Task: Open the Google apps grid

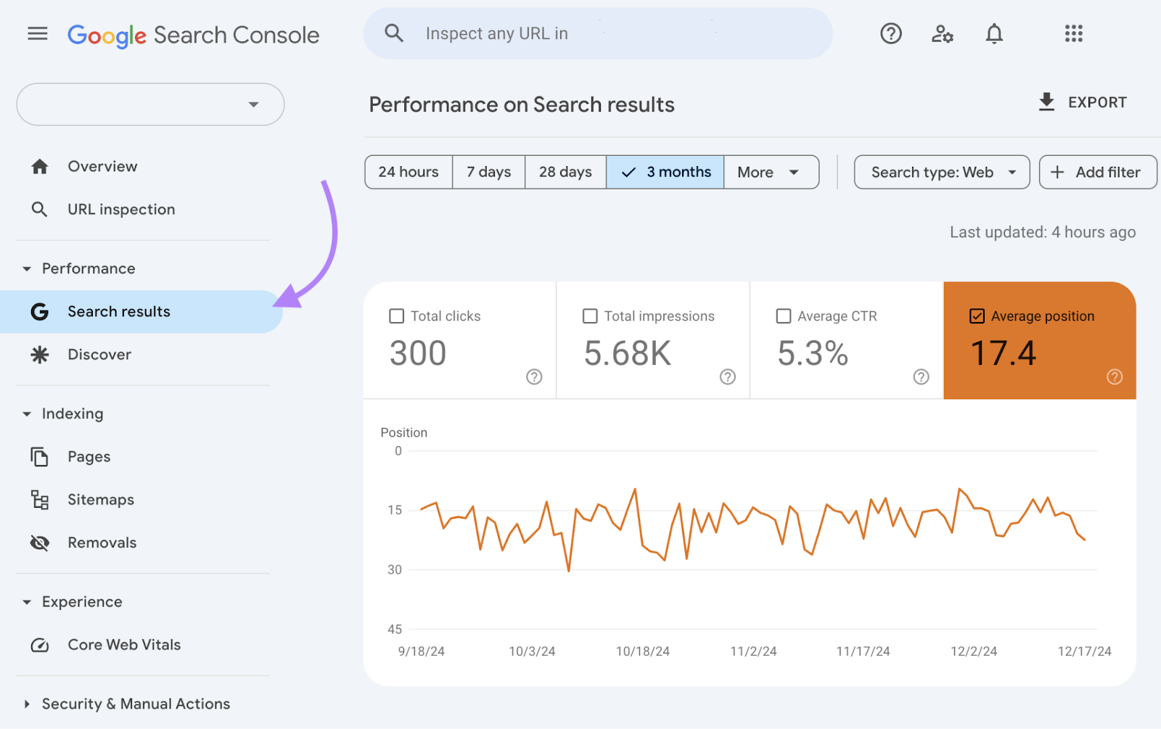Action: coord(1074,33)
